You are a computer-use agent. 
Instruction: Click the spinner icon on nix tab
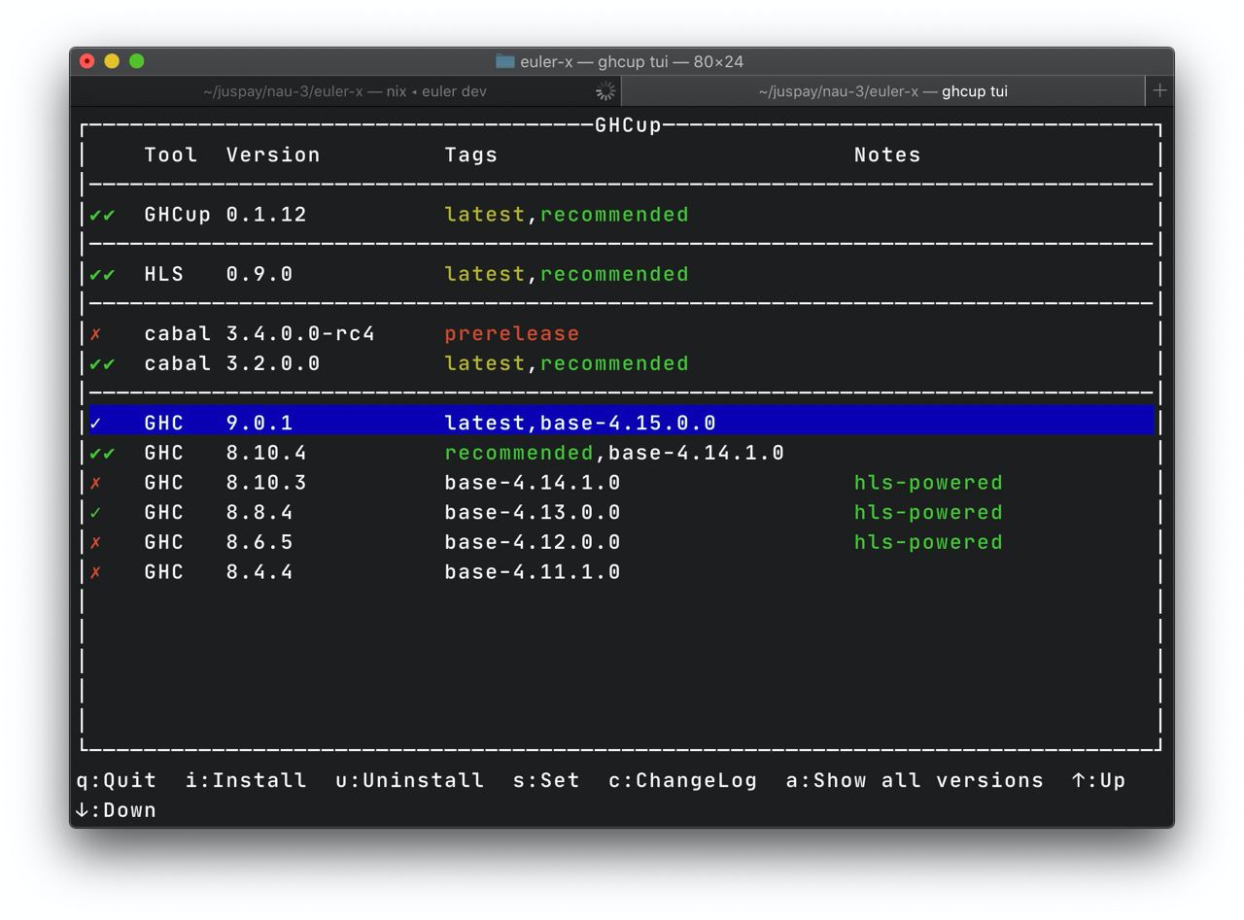click(x=605, y=91)
